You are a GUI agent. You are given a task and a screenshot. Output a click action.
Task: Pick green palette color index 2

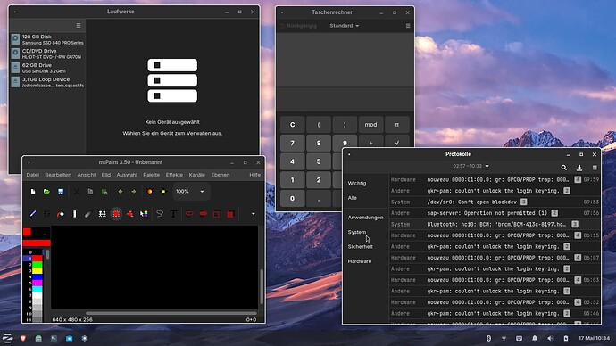37,265
